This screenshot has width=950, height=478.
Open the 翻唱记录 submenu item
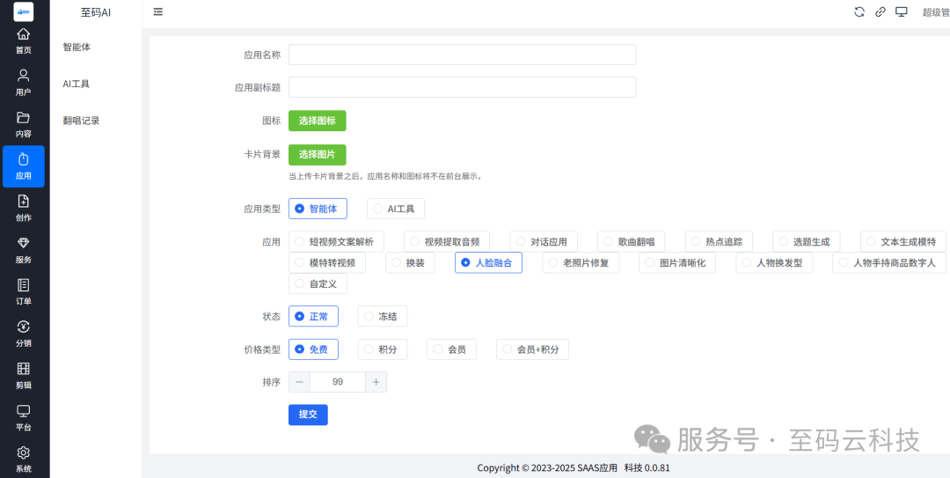pyautogui.click(x=81, y=120)
